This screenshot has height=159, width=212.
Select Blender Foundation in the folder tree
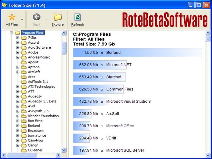pos(43,116)
